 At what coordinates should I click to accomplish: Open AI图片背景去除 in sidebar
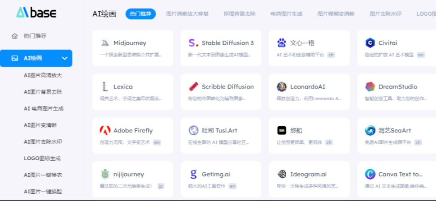click(x=43, y=92)
